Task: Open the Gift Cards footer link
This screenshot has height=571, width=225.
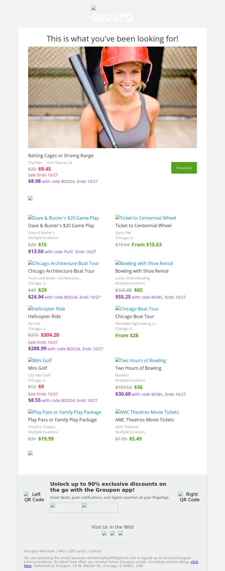Action: point(76,551)
